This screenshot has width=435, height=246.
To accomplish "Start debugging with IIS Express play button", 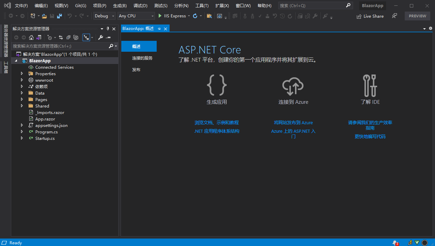I will pos(160,16).
